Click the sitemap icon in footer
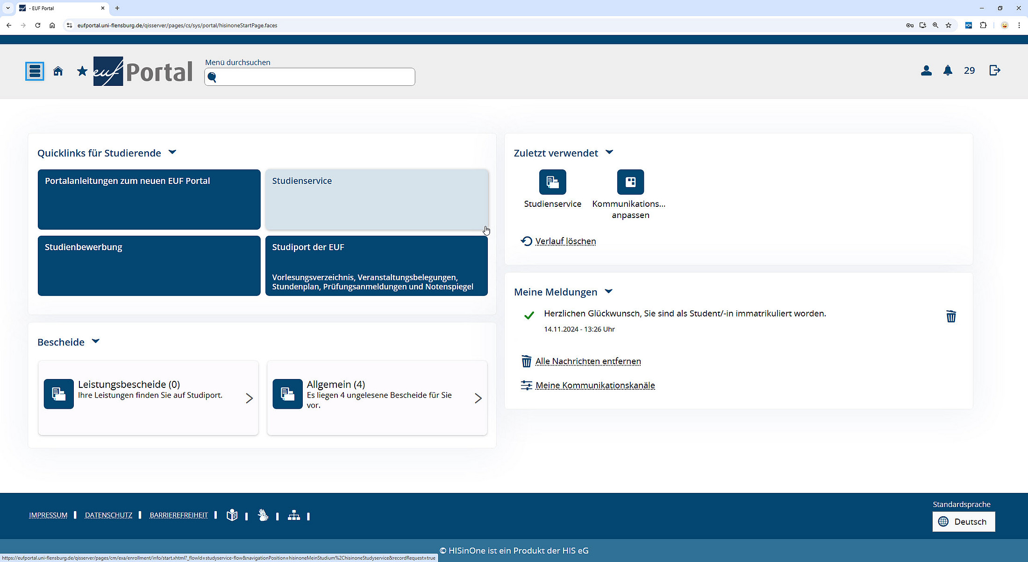 click(x=294, y=515)
